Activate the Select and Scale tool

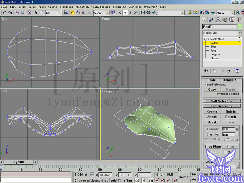pyautogui.click(x=84, y=13)
